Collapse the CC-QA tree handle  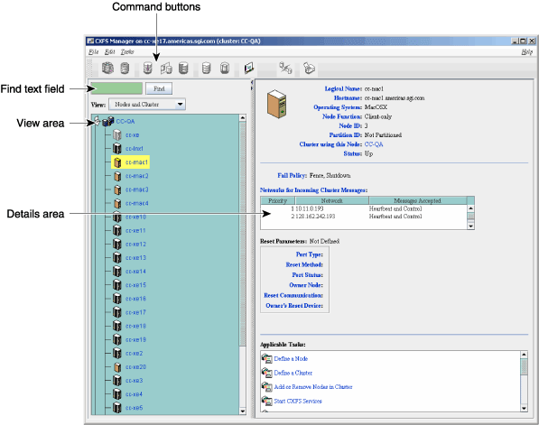pyautogui.click(x=97, y=121)
